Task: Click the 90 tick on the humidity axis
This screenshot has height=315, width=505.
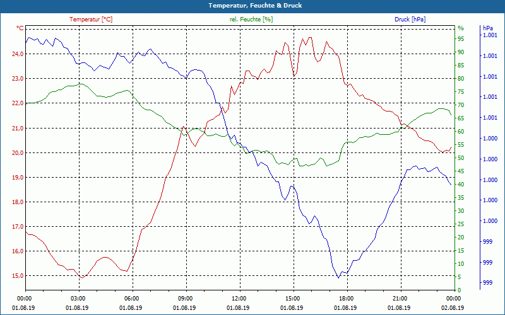Action: tap(461, 52)
